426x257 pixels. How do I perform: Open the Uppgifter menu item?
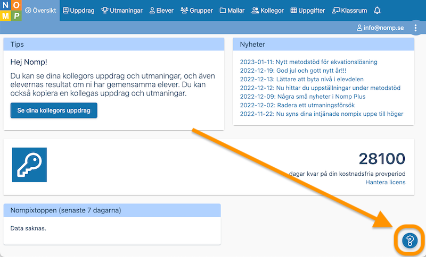point(308,11)
